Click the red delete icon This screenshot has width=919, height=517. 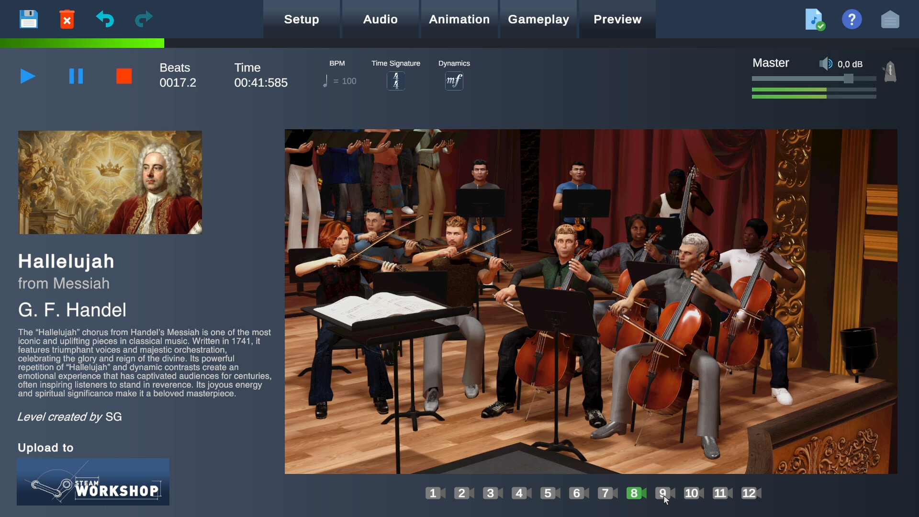(x=67, y=19)
